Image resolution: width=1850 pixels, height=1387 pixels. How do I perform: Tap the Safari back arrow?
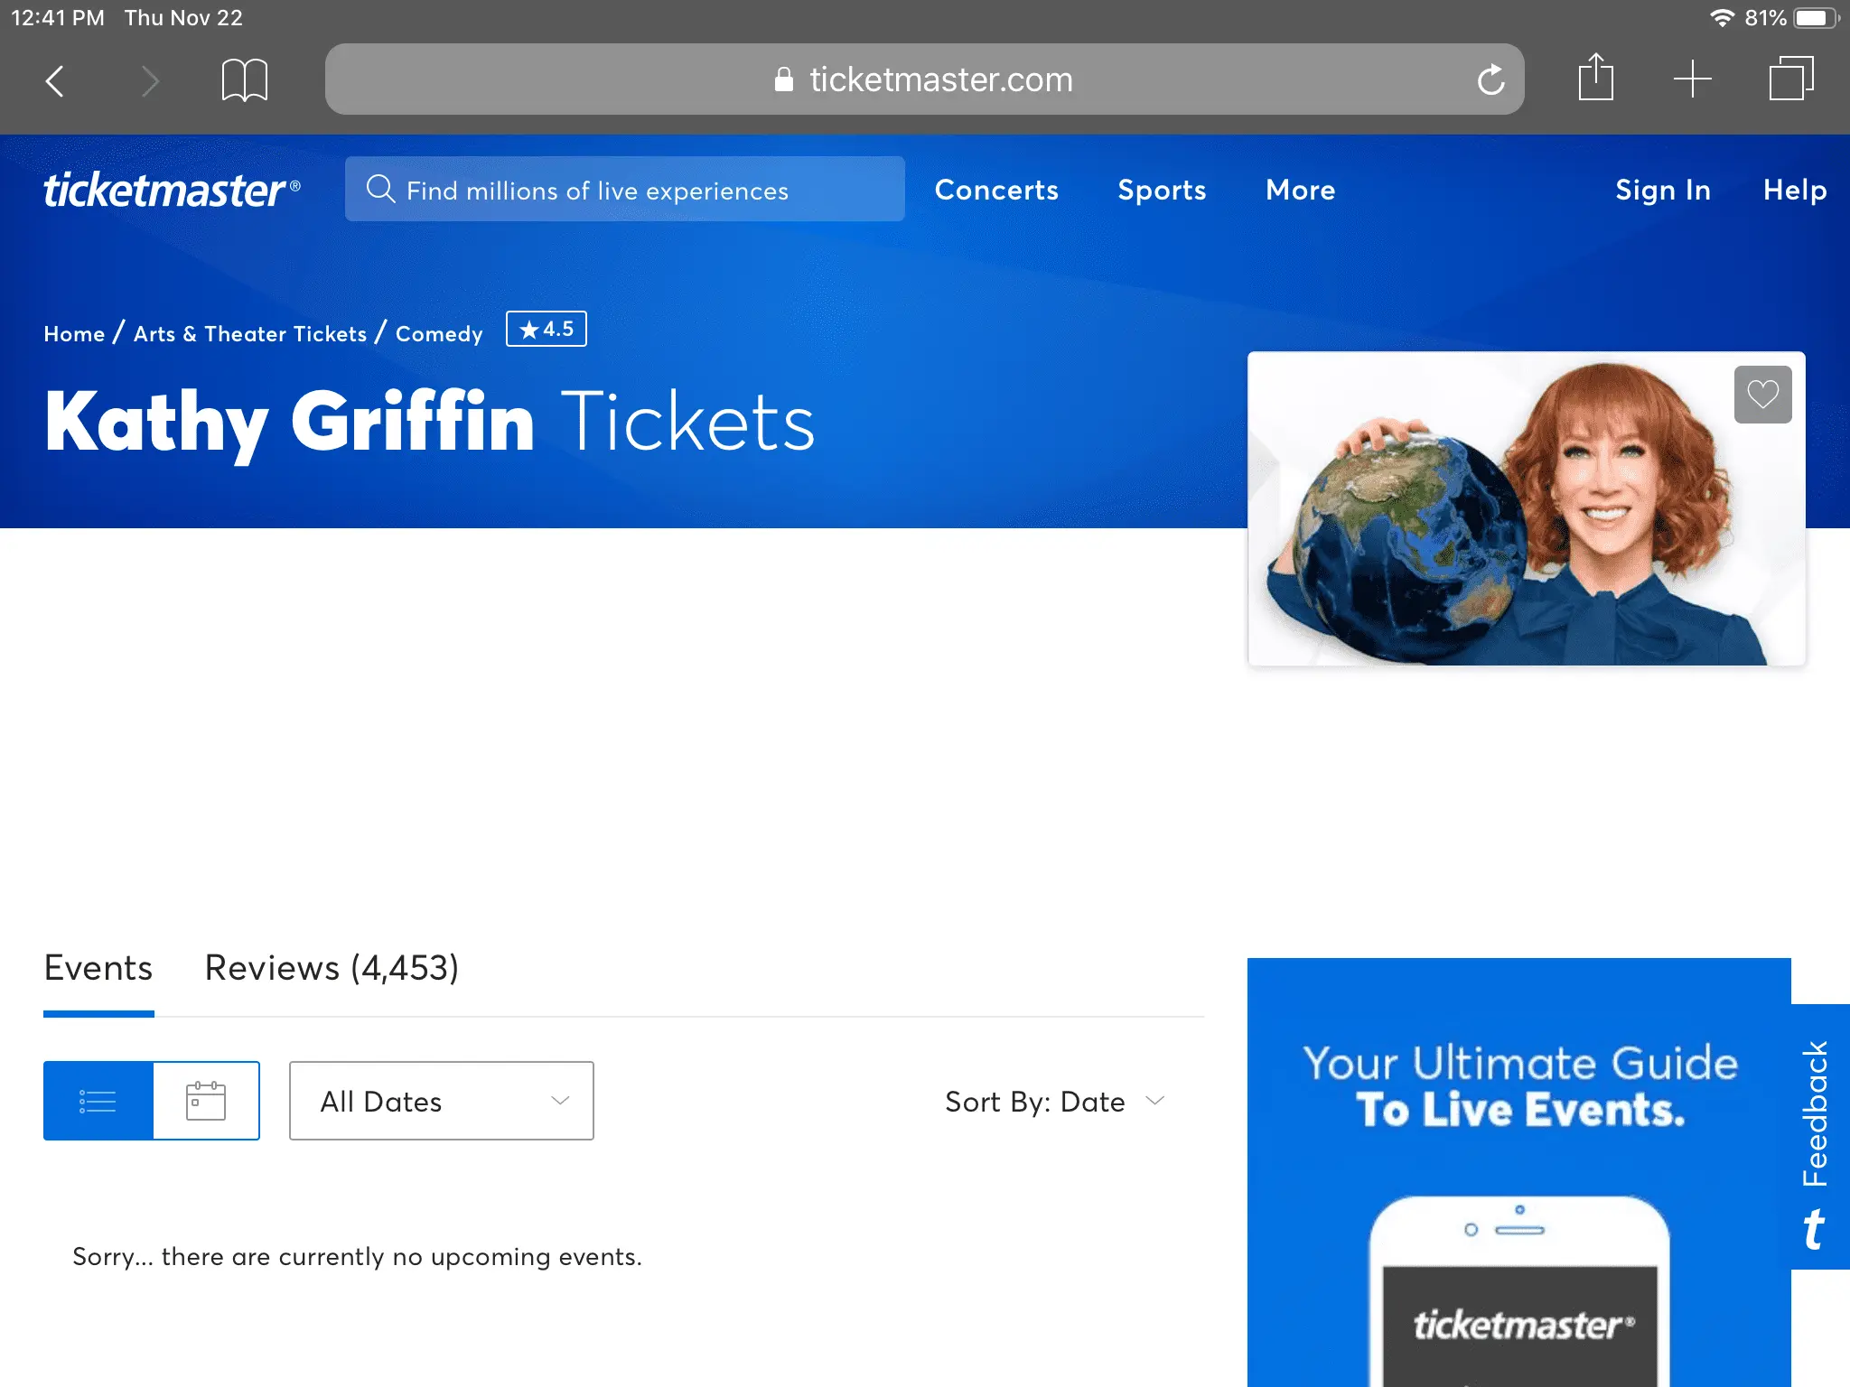[x=55, y=80]
